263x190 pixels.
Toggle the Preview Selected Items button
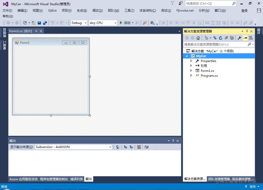[245, 38]
